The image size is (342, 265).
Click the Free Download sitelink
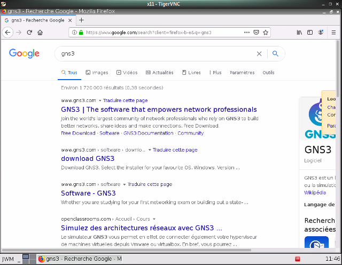[78, 133]
